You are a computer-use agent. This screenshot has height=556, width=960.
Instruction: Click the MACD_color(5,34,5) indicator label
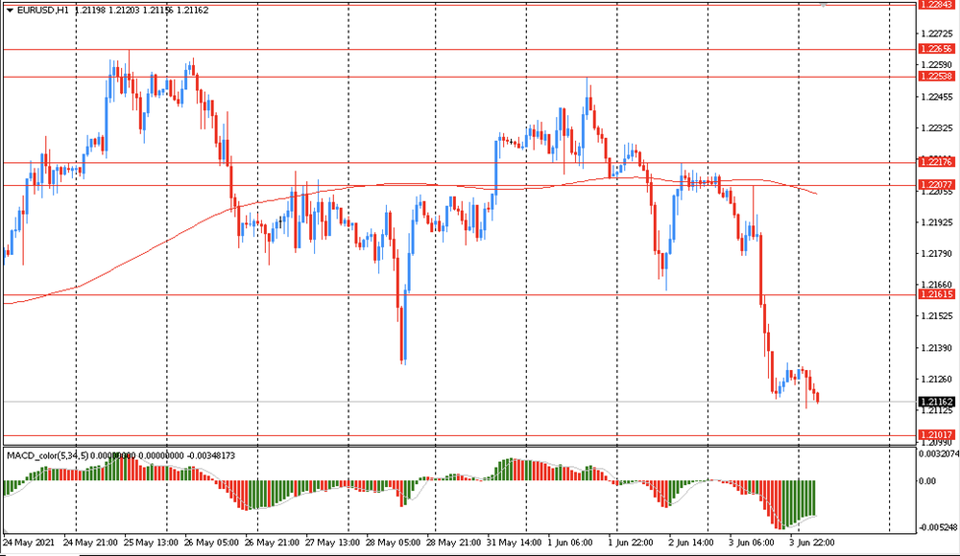46,454
